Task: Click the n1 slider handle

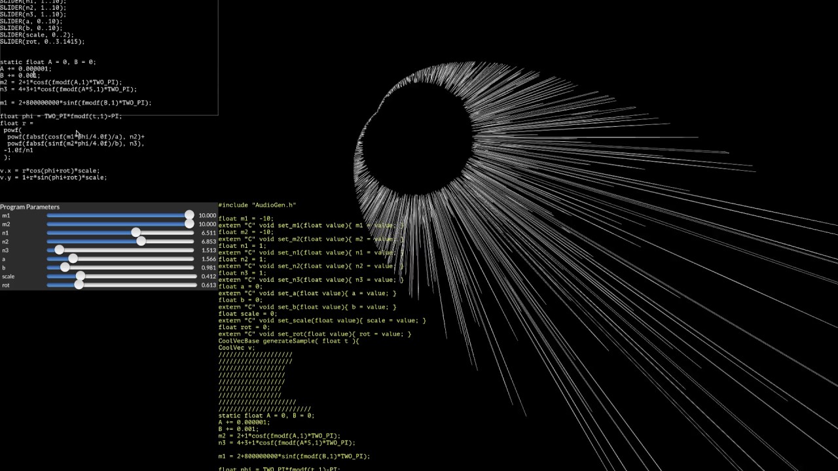Action: pos(136,233)
